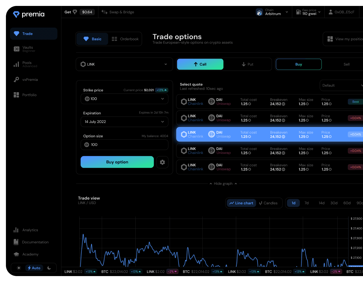363x282 pixels.
Task: Click the sun light-mode icon
Action: click(19, 268)
